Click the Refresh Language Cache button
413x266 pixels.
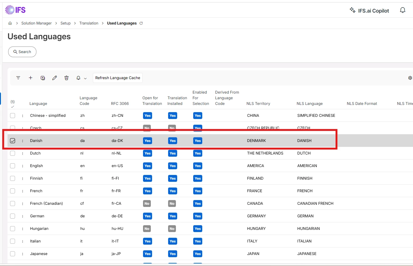pyautogui.click(x=118, y=78)
